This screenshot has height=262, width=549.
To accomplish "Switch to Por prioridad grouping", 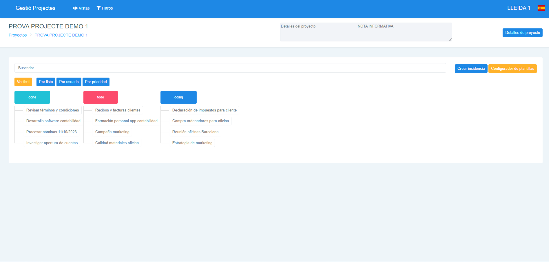I will (96, 82).
